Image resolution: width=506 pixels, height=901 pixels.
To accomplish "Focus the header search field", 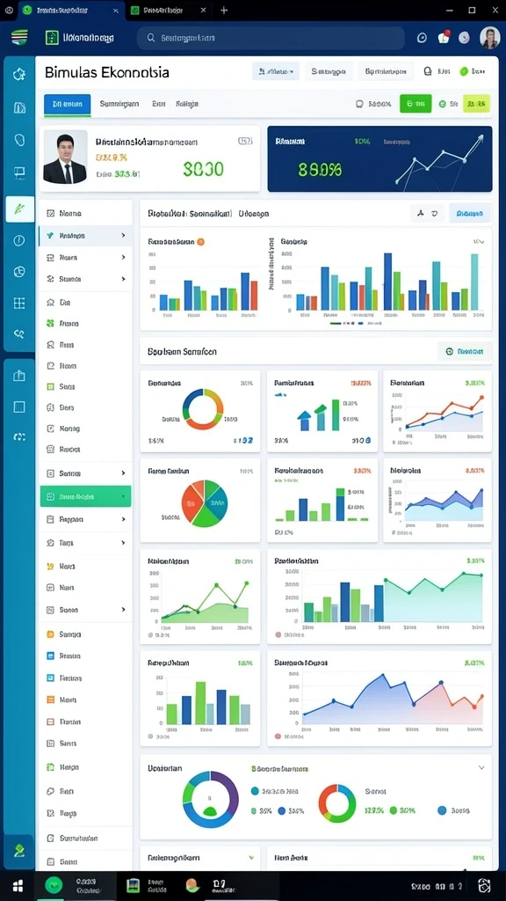I will [271, 38].
